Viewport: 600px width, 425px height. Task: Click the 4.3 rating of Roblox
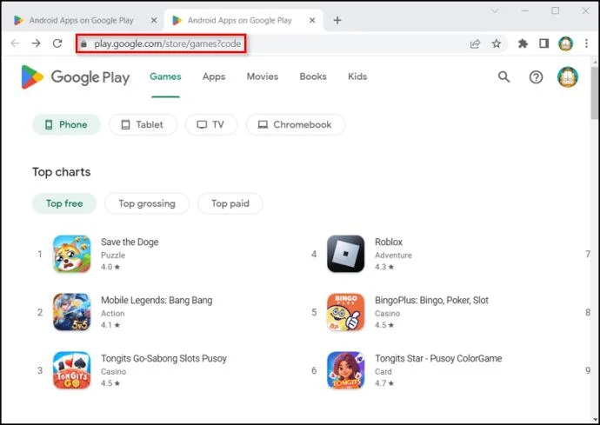click(384, 267)
